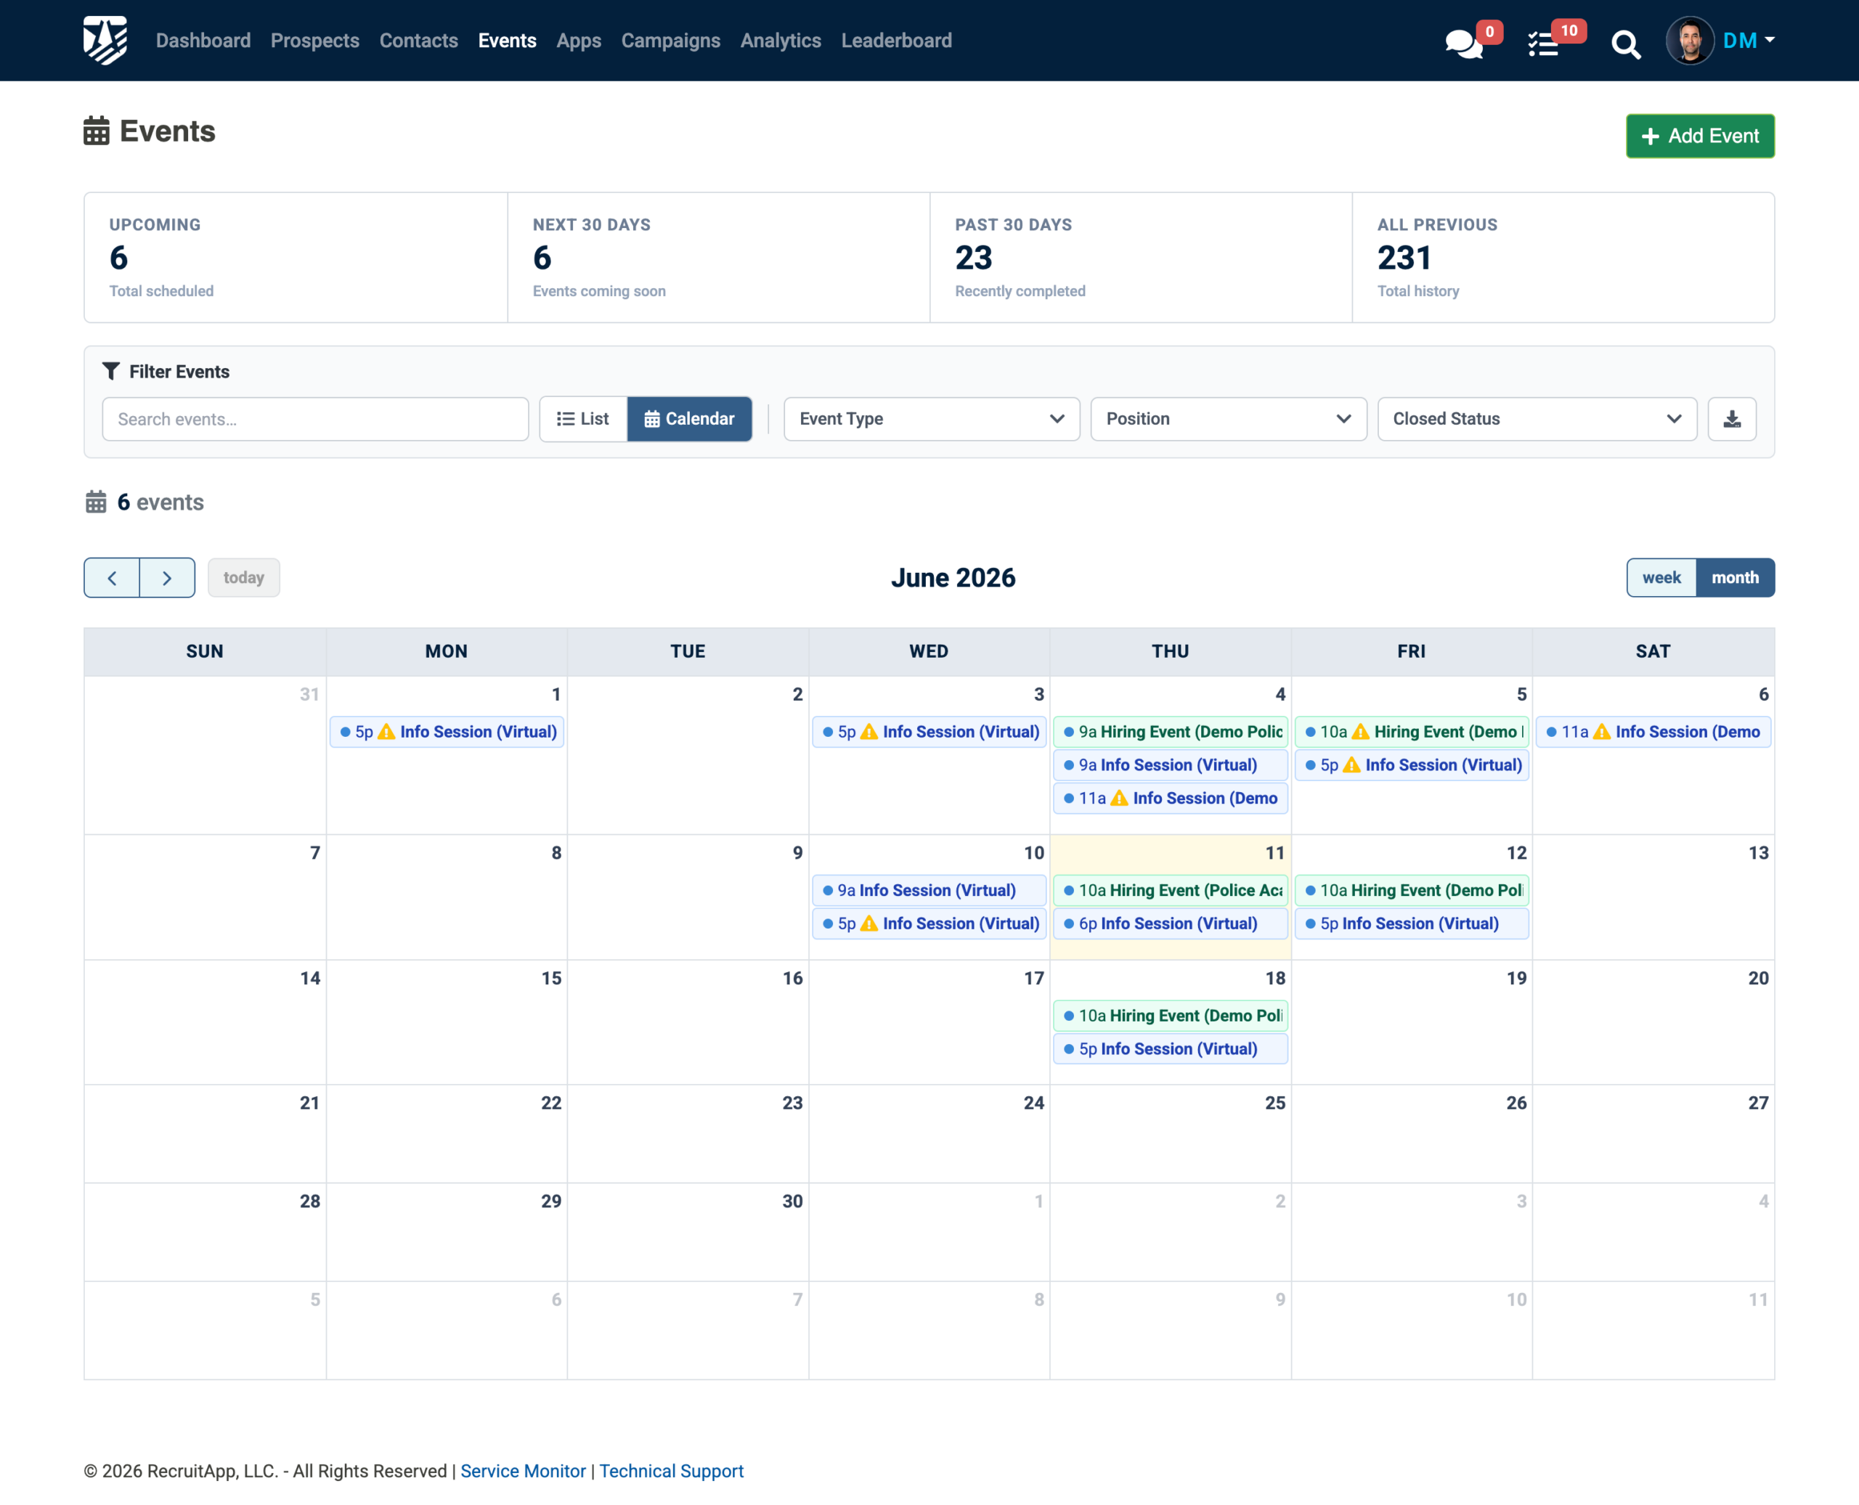1859x1505 pixels.
Task: Open Leaderboard in the navbar
Action: tap(895, 41)
